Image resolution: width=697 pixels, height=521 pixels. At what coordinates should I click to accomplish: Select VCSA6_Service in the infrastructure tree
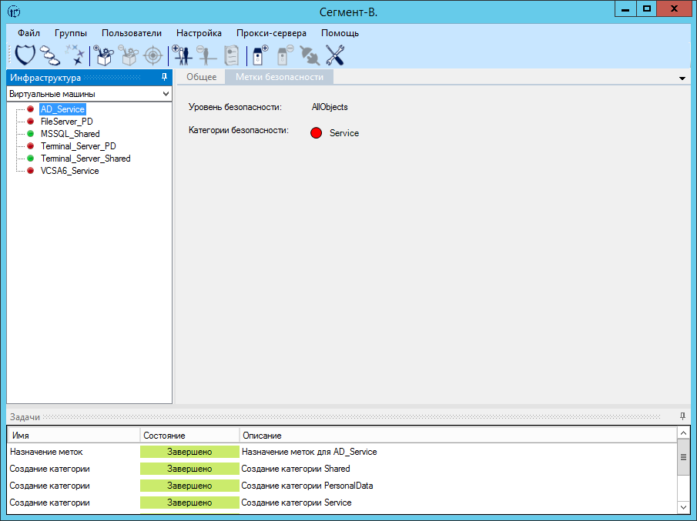click(x=70, y=171)
